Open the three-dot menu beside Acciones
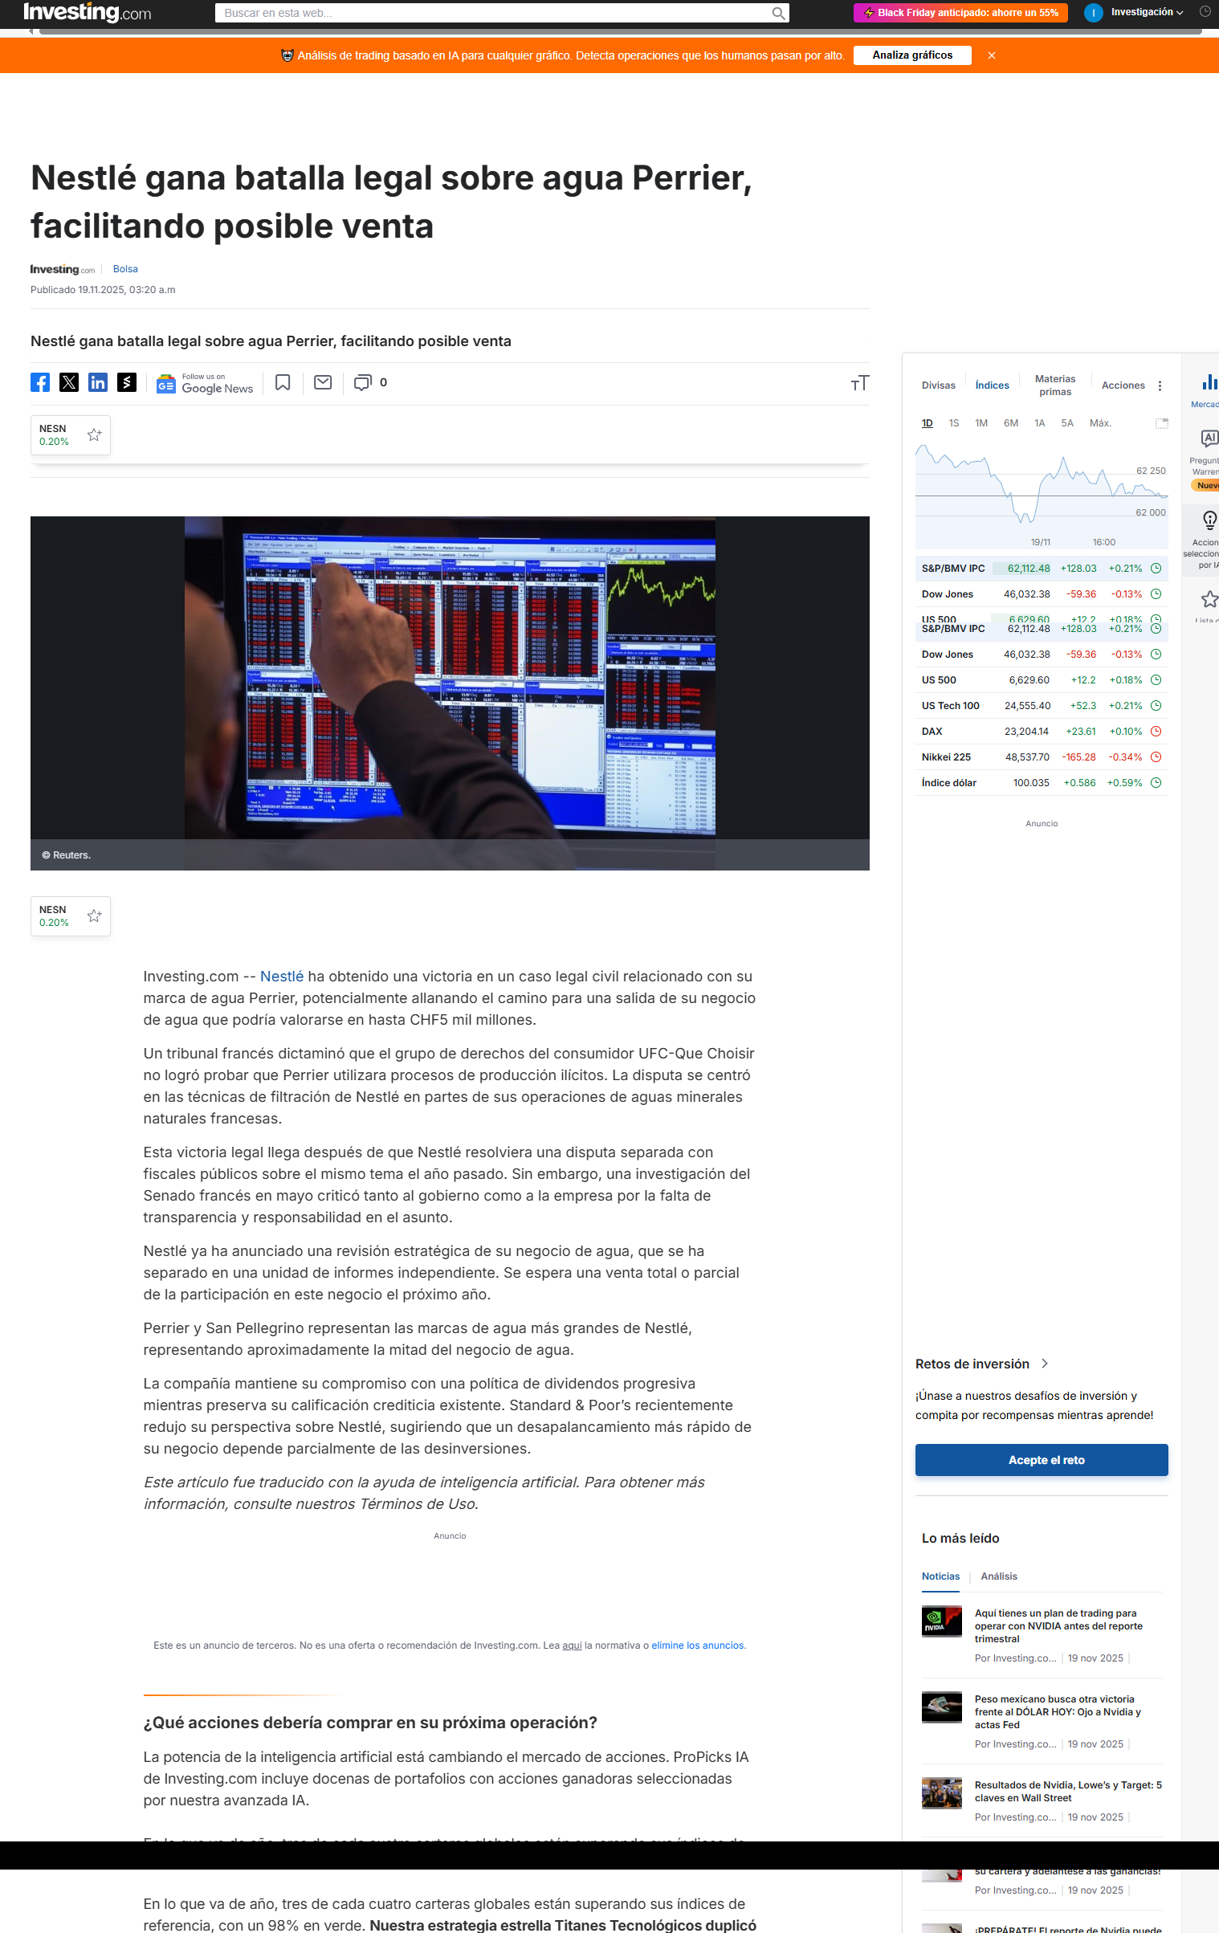 pyautogui.click(x=1160, y=385)
